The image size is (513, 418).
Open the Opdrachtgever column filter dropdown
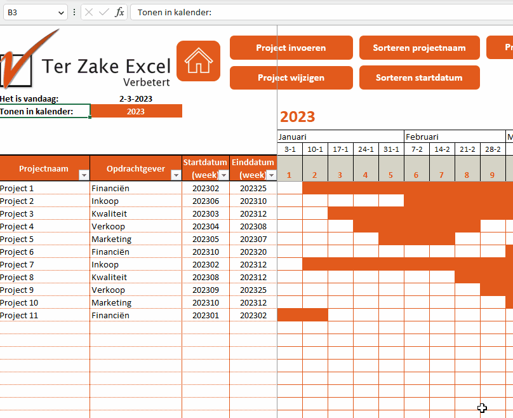(x=177, y=176)
